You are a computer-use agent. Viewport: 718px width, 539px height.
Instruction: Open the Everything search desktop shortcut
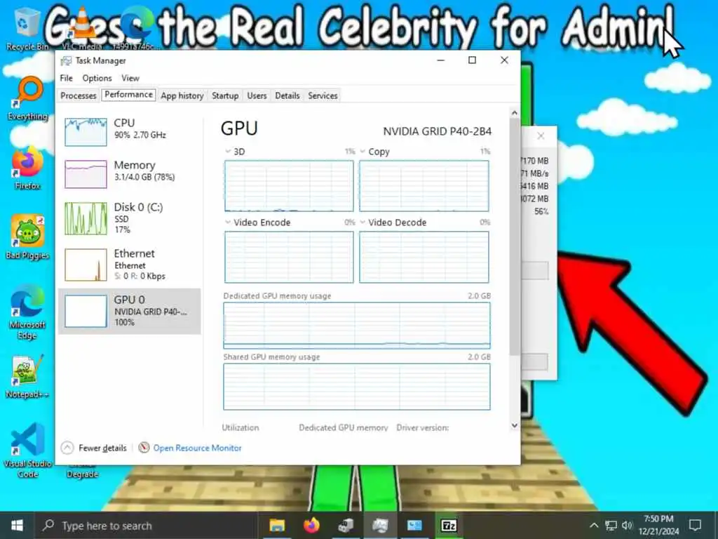pyautogui.click(x=27, y=98)
